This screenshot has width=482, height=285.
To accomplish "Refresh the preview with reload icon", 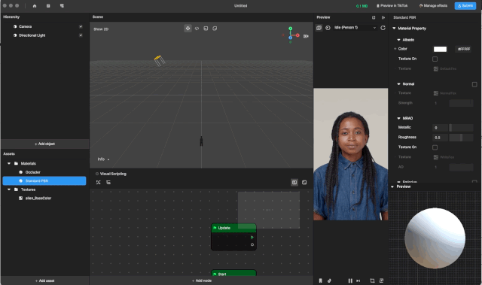I will (x=383, y=28).
